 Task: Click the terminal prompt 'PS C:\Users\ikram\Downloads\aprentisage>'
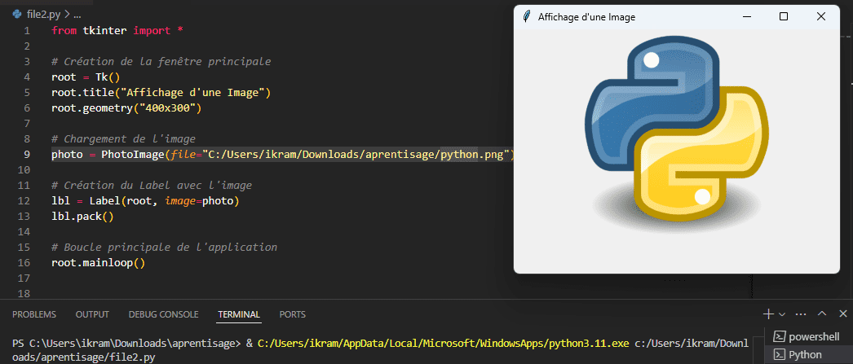pyautogui.click(x=126, y=344)
